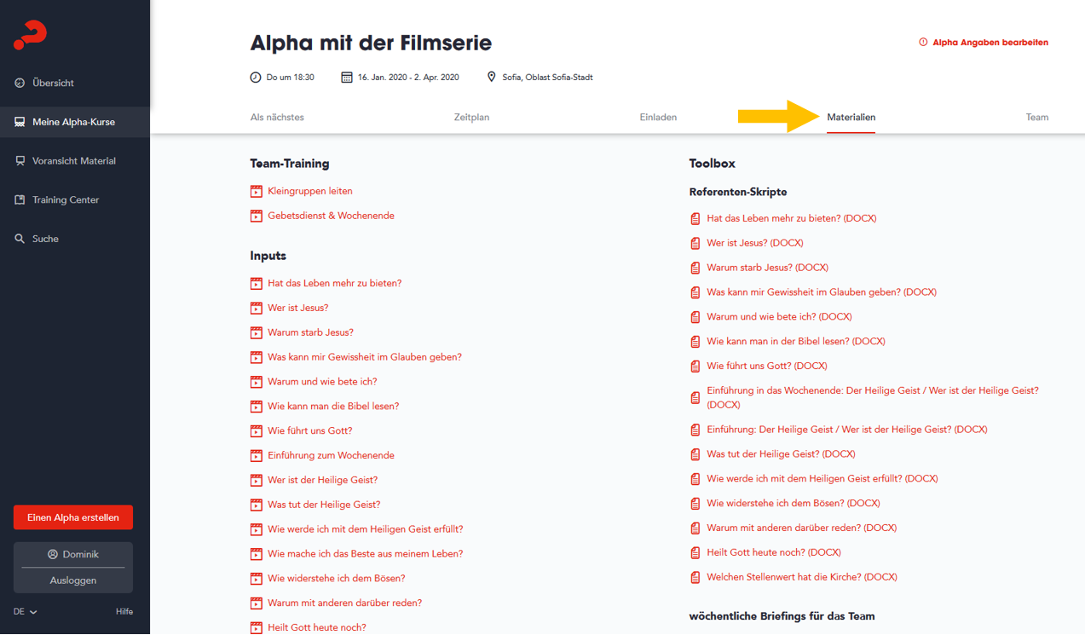Viewport: 1085px width, 635px height.
Task: Click the video icon for Kleingruppen leiten
Action: (257, 192)
